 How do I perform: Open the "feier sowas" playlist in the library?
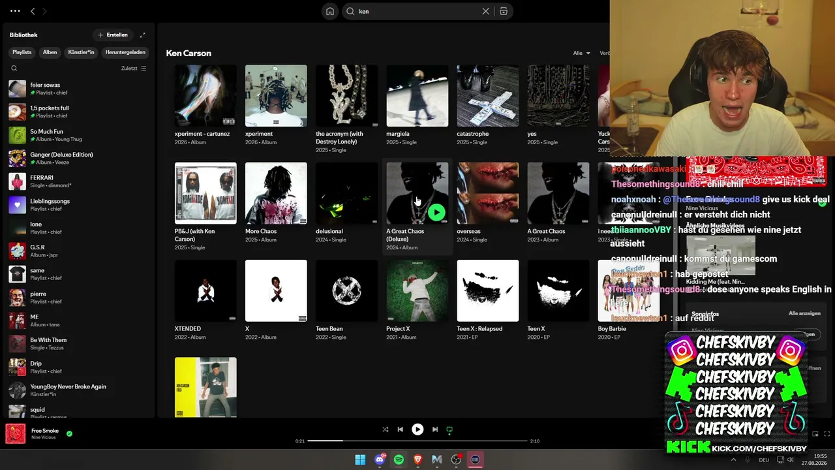[78, 89]
